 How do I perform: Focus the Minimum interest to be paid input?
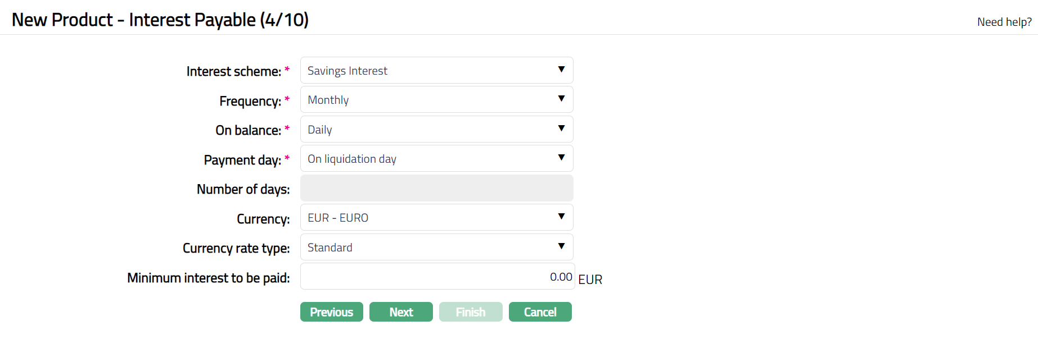click(437, 277)
